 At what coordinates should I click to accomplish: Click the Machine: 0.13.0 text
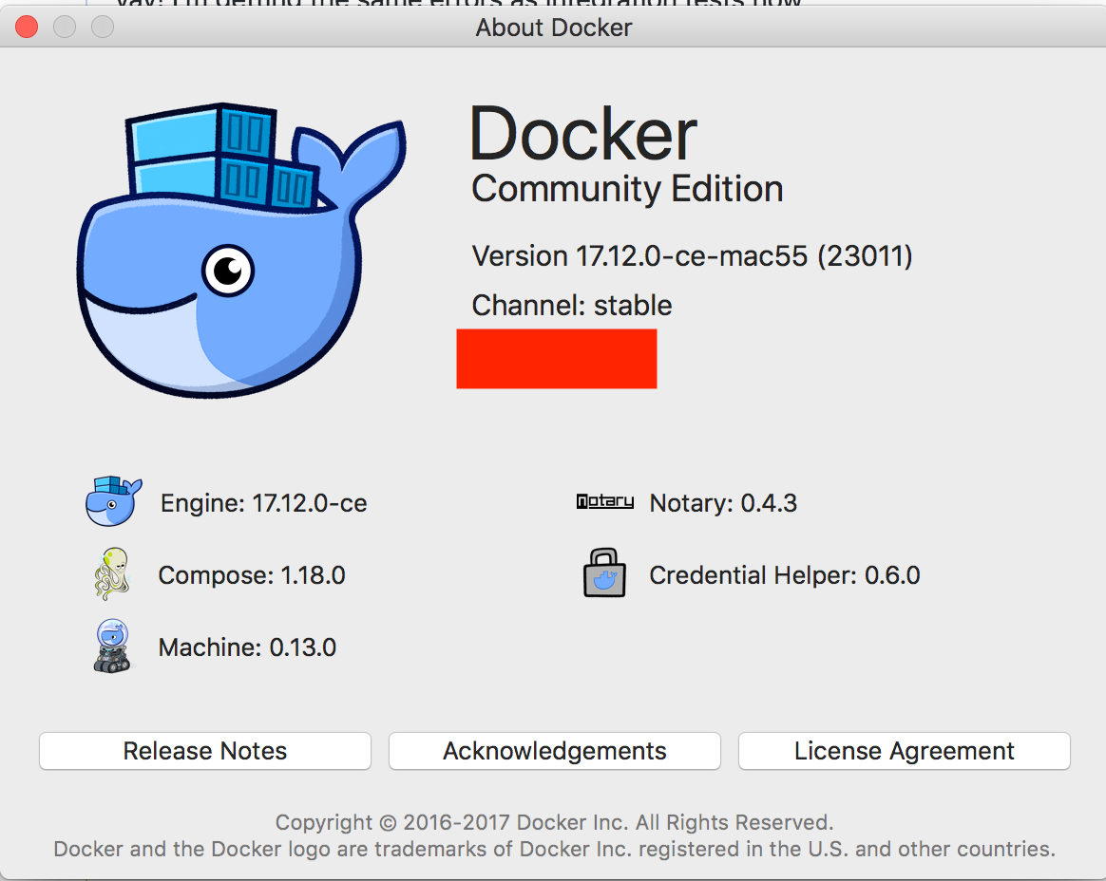tap(247, 647)
